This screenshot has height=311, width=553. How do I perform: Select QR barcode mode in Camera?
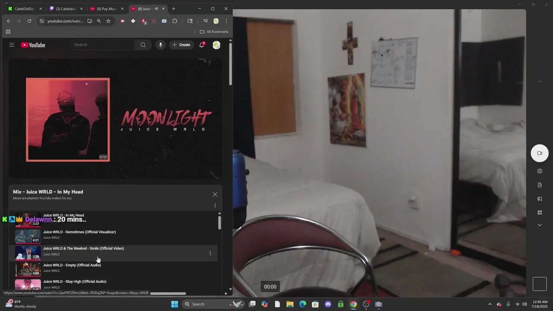(x=540, y=213)
